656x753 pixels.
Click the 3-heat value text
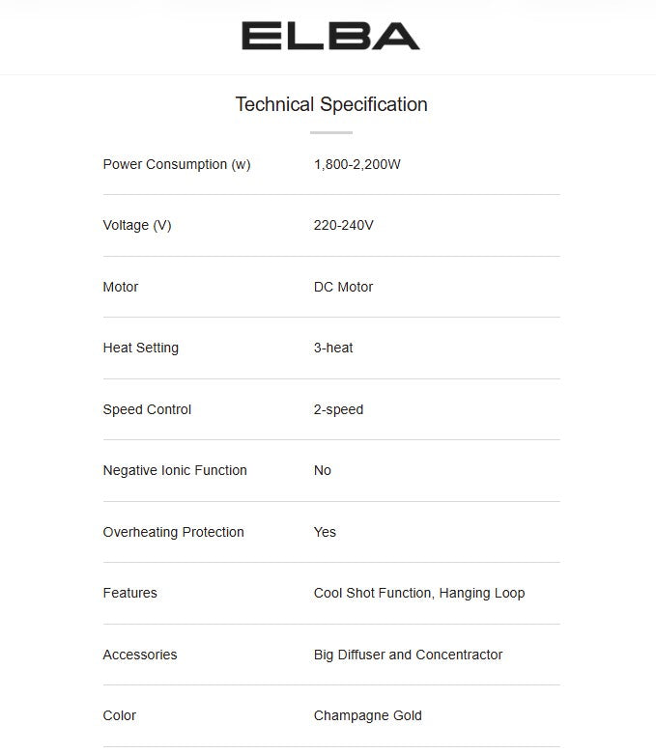click(x=333, y=348)
